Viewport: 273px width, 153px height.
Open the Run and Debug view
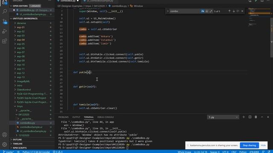click(x=5, y=31)
